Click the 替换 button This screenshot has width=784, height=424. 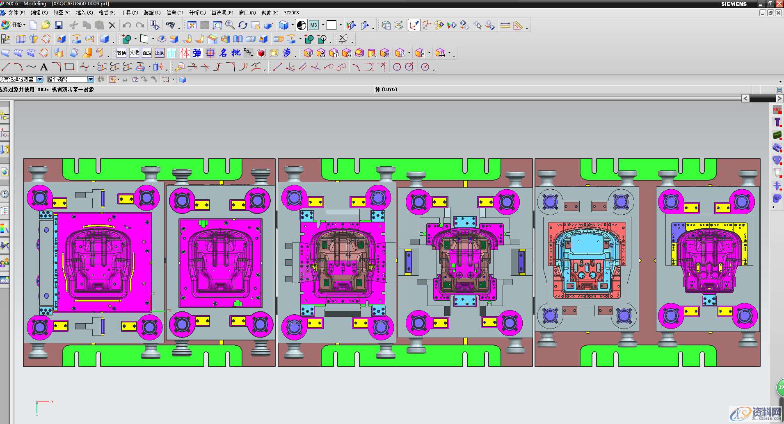pos(121,53)
